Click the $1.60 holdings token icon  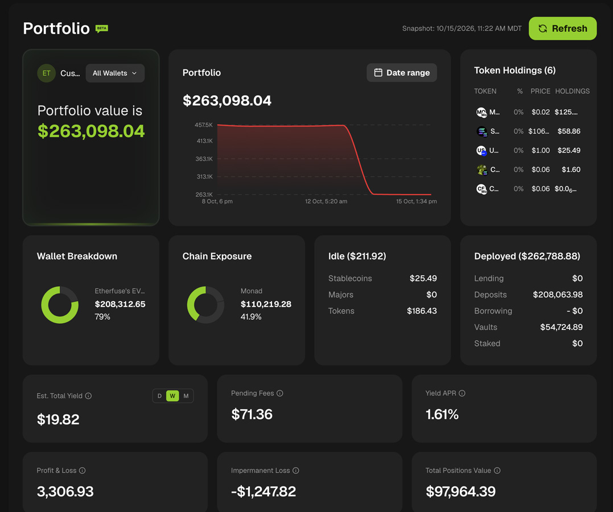pos(482,170)
